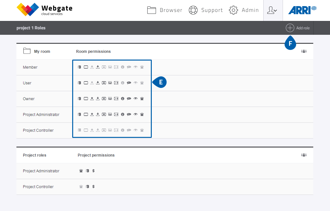Click the screen icon in the Member row

86,67
